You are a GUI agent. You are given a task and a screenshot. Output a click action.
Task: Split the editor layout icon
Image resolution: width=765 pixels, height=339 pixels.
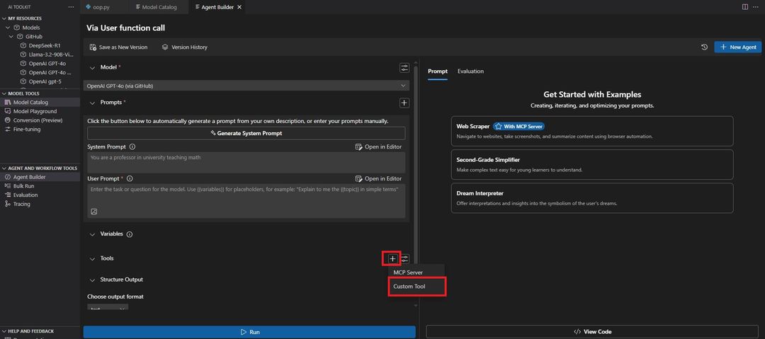pos(745,7)
